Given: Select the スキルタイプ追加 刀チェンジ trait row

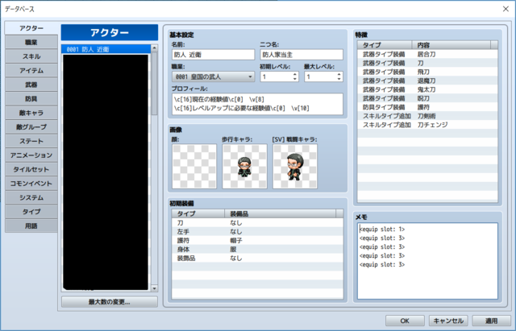Looking at the screenshot, I should click(x=427, y=125).
